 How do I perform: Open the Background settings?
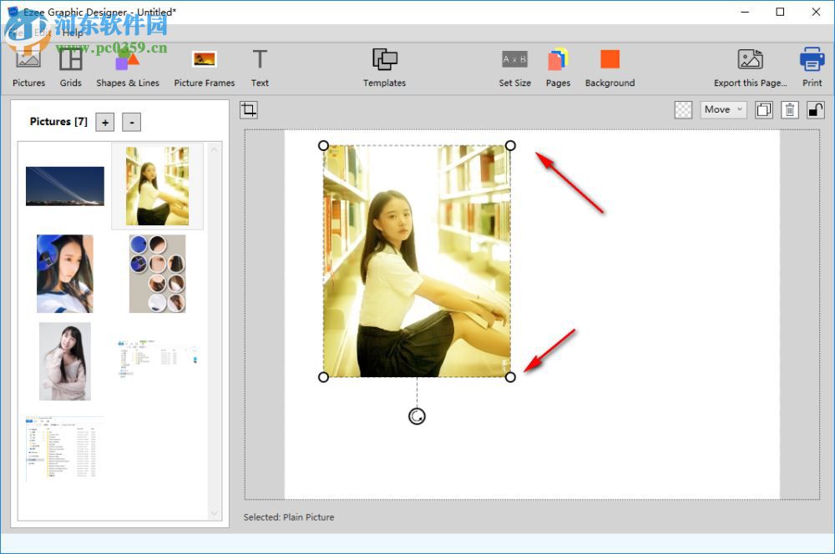click(x=610, y=66)
